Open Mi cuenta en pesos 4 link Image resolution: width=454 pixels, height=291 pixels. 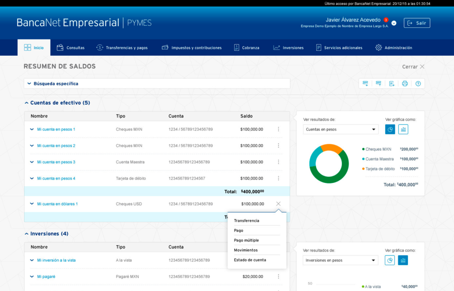pos(56,178)
